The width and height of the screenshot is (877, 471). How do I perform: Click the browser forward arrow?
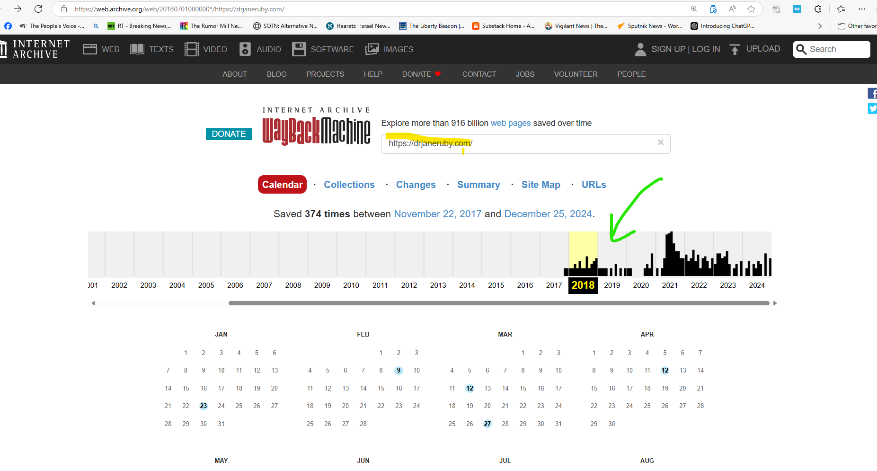point(18,9)
